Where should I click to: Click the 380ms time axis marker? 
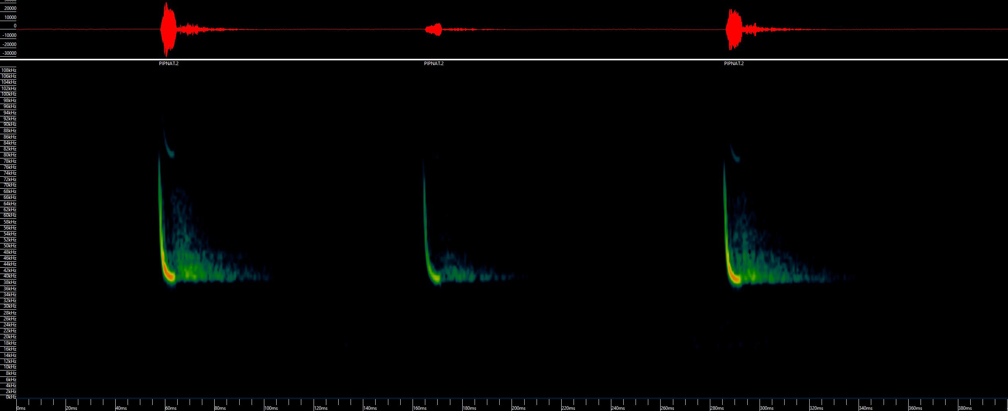[965, 408]
